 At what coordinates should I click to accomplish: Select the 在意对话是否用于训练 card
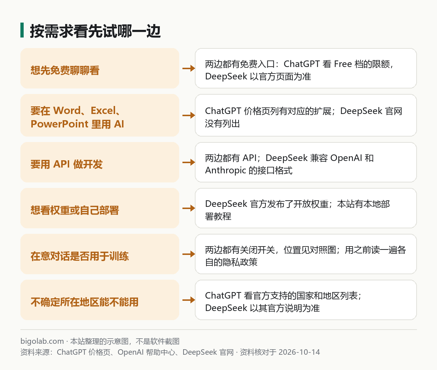coord(100,254)
